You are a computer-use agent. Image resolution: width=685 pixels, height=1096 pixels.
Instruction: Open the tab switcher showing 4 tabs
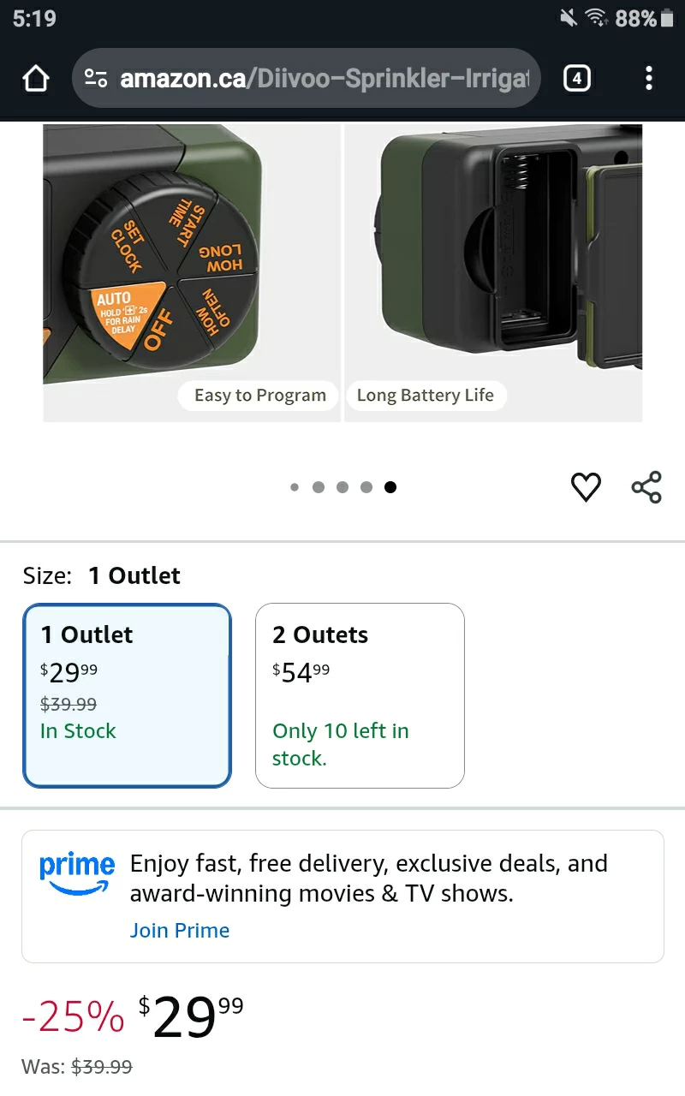point(577,79)
